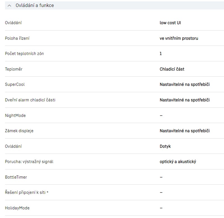224x218 pixels.
Task: Click the "Dveřní alarm chladicí části" label
Action: [30, 100]
